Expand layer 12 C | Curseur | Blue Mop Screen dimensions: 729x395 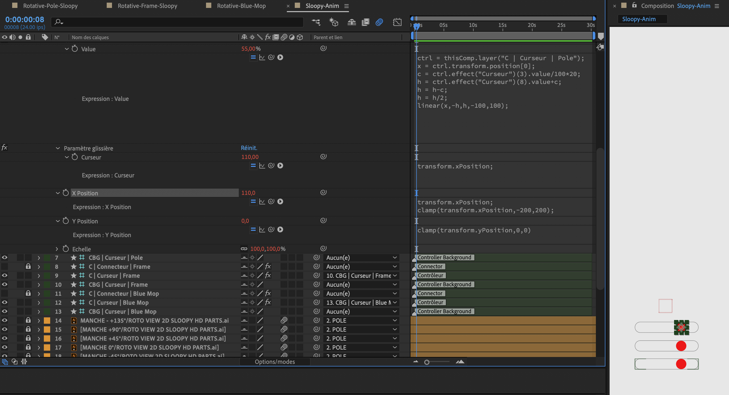(39, 303)
